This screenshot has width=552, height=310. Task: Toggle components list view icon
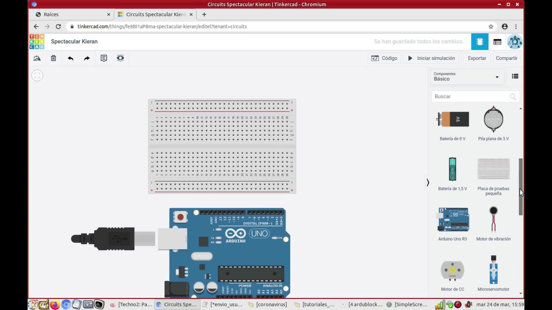[x=515, y=76]
